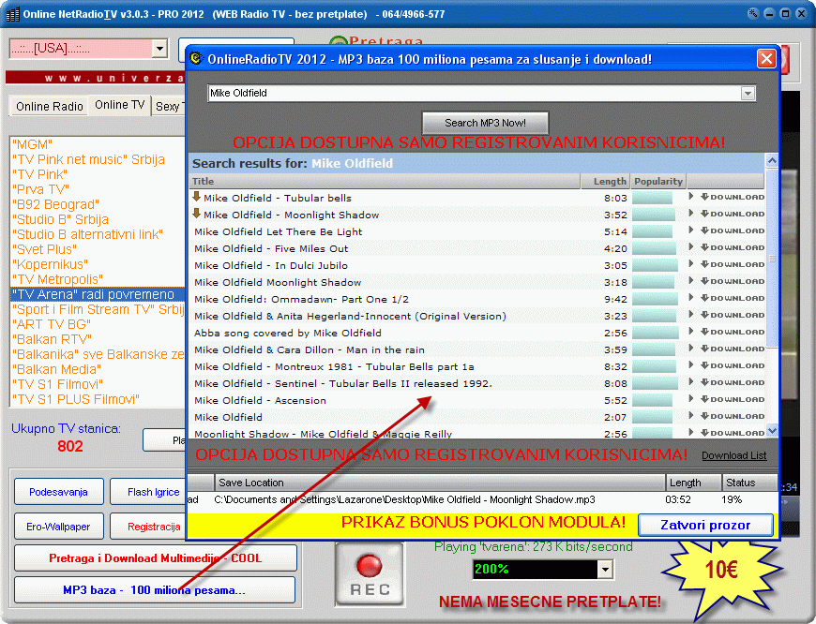
Task: Download Let There Be Light track
Action: (x=732, y=231)
